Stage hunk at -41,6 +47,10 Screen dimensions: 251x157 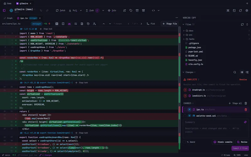(82, 133)
